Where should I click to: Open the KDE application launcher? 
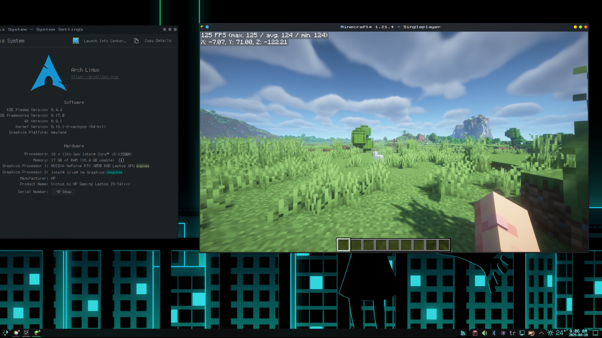(x=5, y=333)
